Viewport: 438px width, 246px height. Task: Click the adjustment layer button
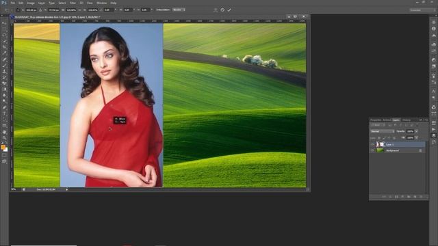pos(402,197)
